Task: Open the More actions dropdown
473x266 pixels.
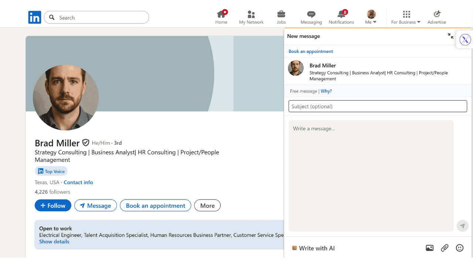Action: point(207,205)
